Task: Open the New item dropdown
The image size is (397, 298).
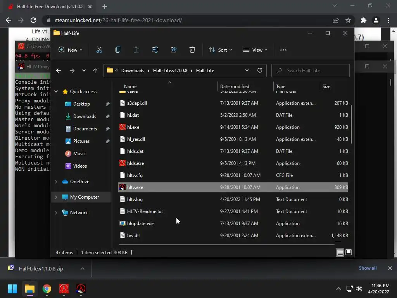Action: tap(71, 50)
